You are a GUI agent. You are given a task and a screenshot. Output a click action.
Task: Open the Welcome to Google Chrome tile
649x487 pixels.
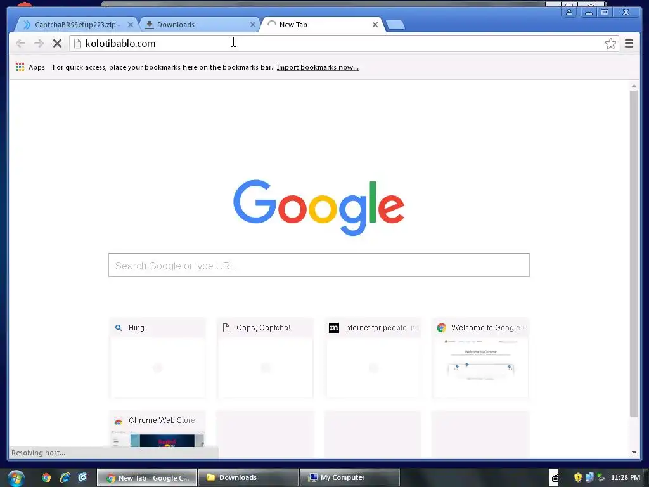point(480,358)
